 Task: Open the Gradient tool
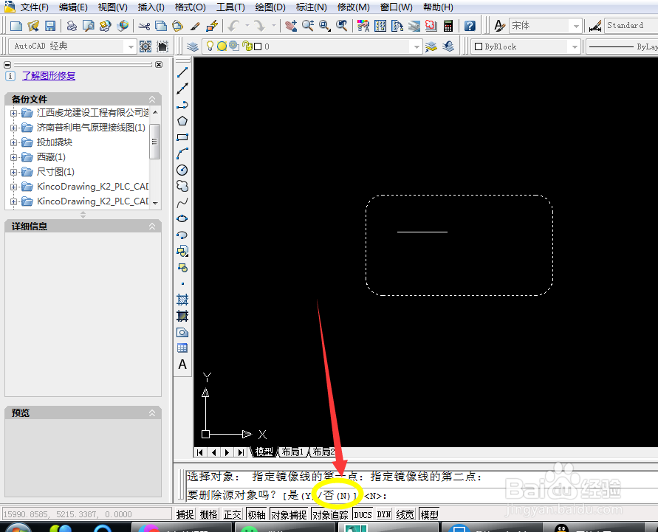tap(182, 316)
